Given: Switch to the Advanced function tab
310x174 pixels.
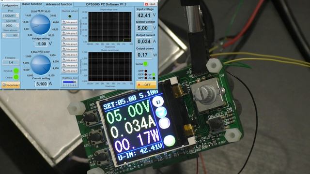Looking at the screenshot, I should coord(59,4).
